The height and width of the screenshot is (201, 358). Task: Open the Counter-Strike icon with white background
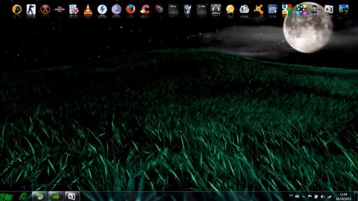[31, 9]
